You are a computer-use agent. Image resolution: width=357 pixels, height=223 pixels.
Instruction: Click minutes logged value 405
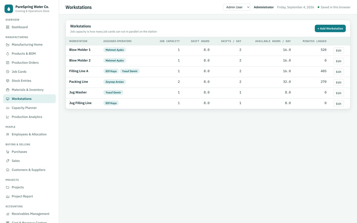tap(323, 71)
